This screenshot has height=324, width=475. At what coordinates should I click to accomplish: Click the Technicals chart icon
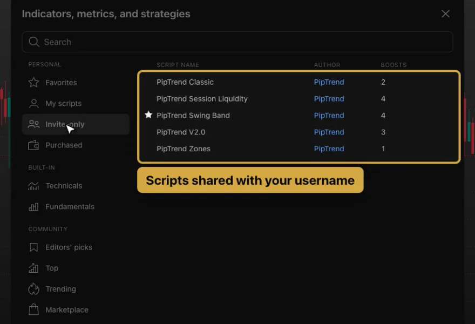pos(33,186)
